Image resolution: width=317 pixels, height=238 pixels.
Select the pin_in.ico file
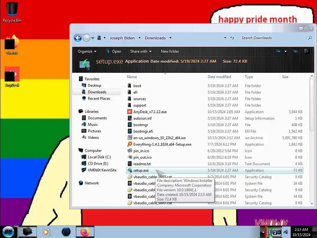point(141,151)
